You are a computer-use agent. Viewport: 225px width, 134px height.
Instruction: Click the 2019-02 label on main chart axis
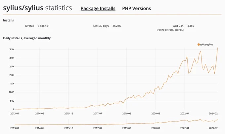coord(127,114)
